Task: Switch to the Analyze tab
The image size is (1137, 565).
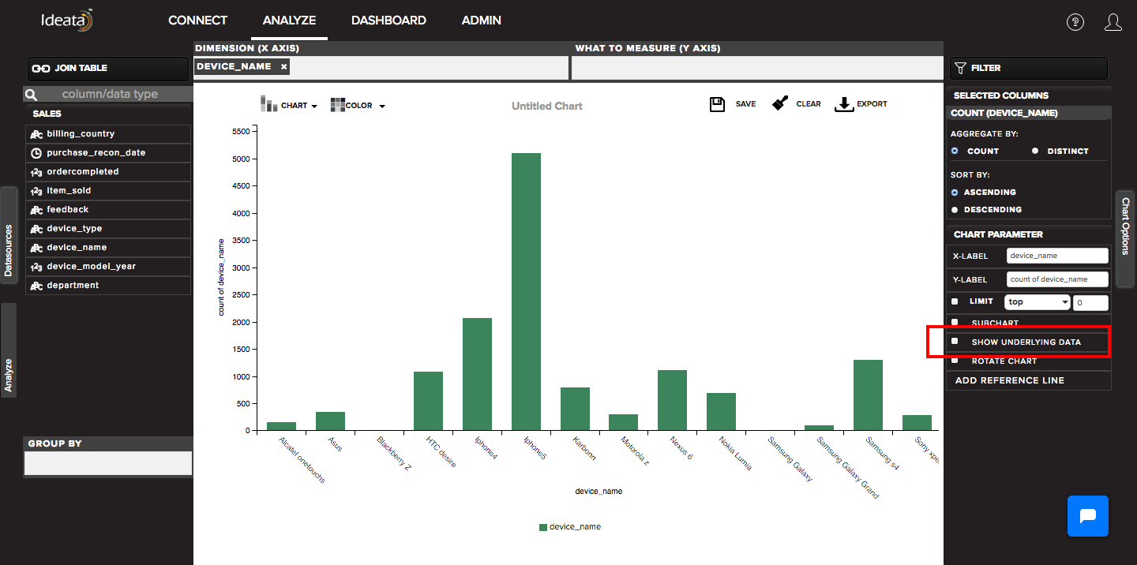Action: click(x=289, y=21)
